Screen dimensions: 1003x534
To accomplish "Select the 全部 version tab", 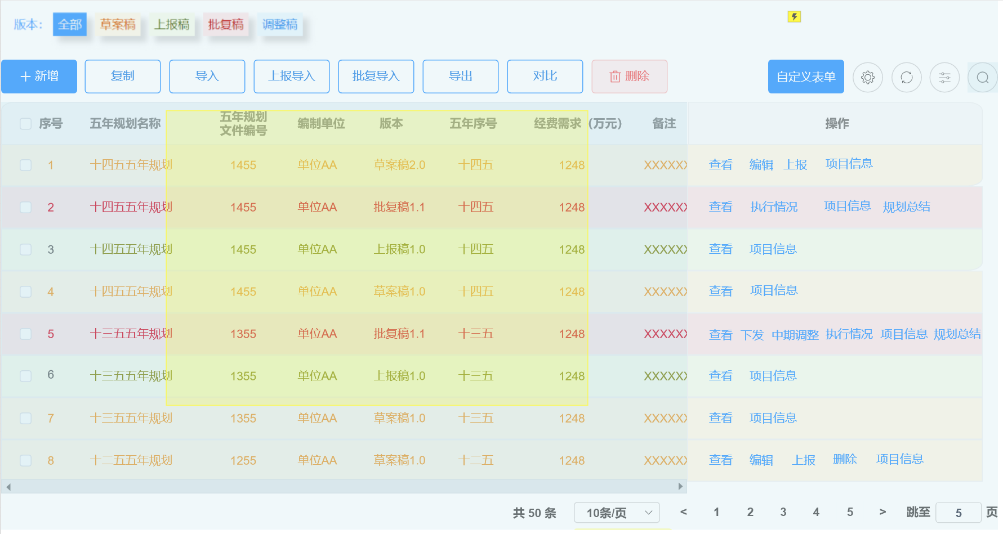I will (70, 24).
